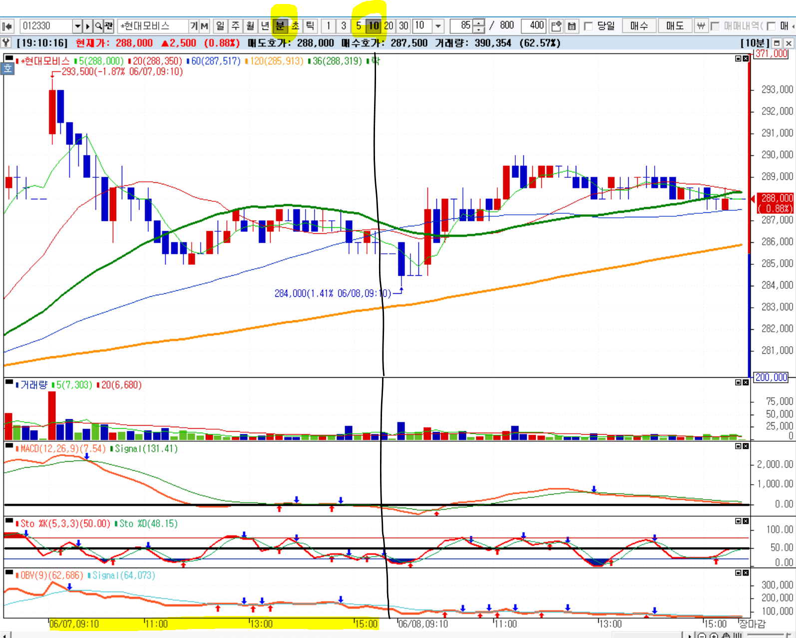The image size is (796, 638).
Task: Close the OBV pane
Action: point(746,573)
